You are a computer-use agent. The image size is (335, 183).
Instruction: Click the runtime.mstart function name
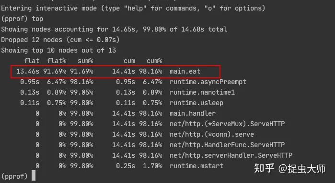pos(196,166)
